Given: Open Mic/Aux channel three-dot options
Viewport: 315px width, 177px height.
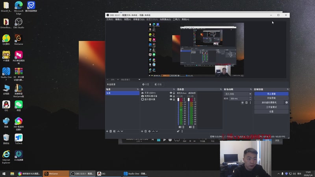Looking at the screenshot, I should [x=183, y=127].
